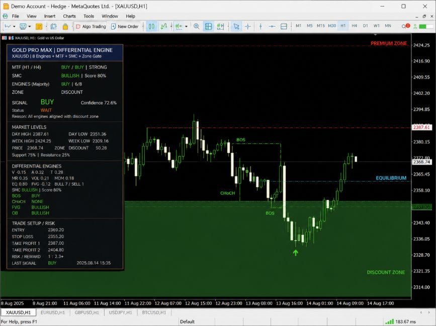Screen dimensions: 436x326
Task: Click the EQUILIBRIUM label
Action: click(x=391, y=178)
